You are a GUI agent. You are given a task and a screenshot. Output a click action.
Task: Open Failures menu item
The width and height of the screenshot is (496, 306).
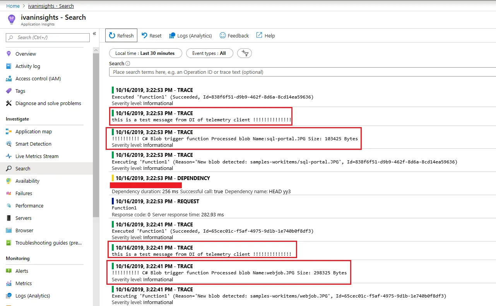click(x=24, y=193)
